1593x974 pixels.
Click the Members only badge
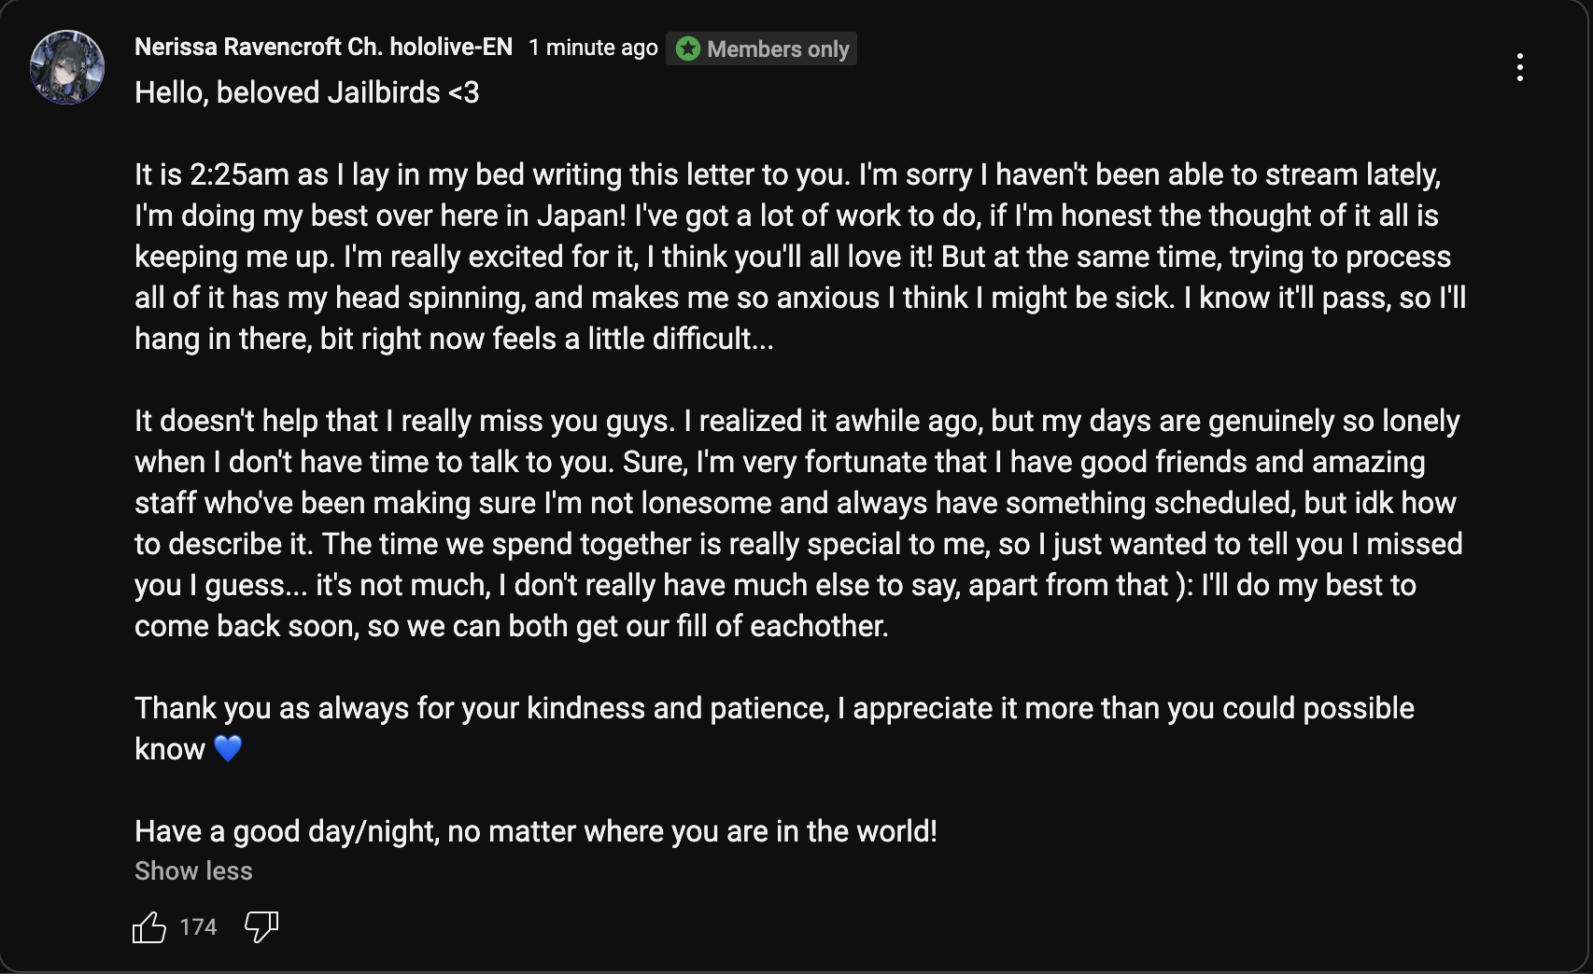(761, 49)
